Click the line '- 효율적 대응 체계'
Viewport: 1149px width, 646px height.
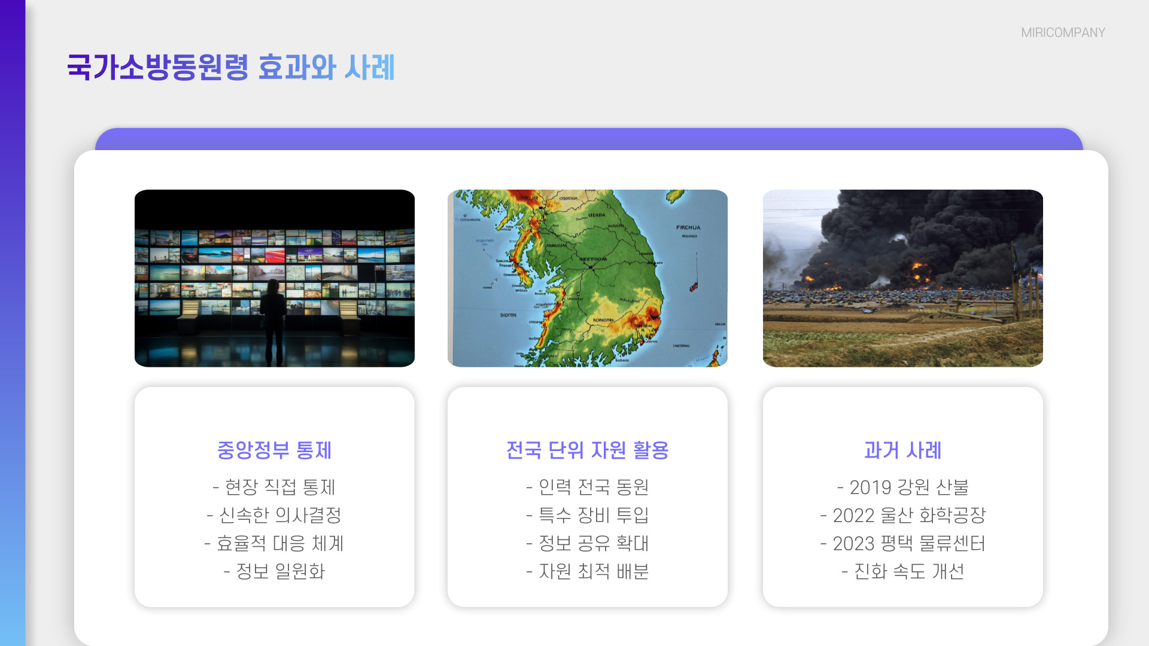pos(274,543)
